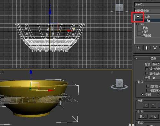The image size is (160, 126).
Task: Select the 顶点 sub-object level
Action: point(145,28)
